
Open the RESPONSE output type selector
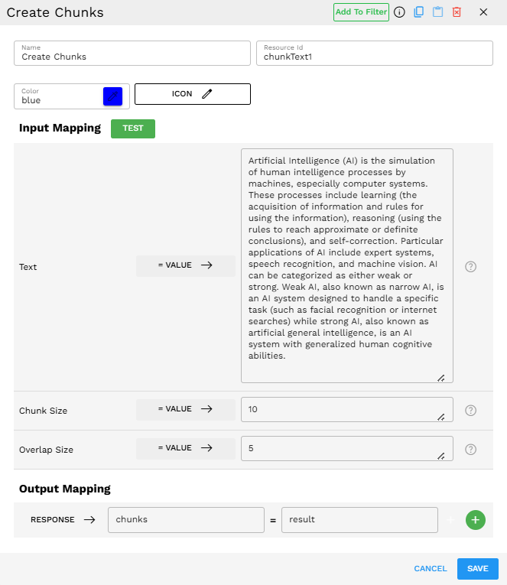[x=62, y=520]
